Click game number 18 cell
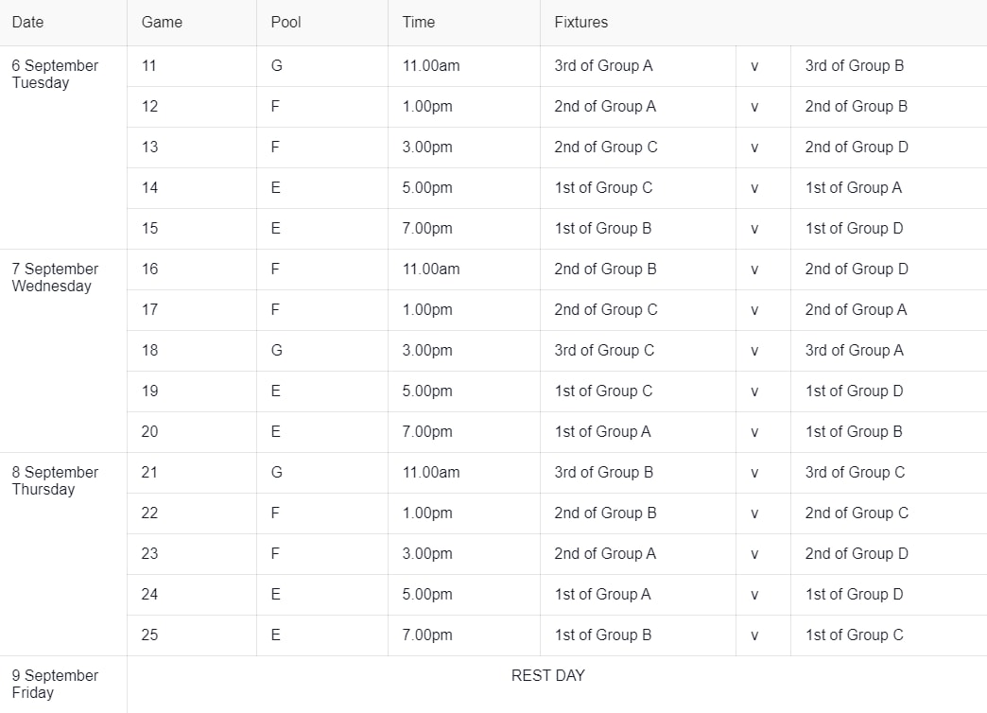Image resolution: width=987 pixels, height=713 pixels. point(149,350)
